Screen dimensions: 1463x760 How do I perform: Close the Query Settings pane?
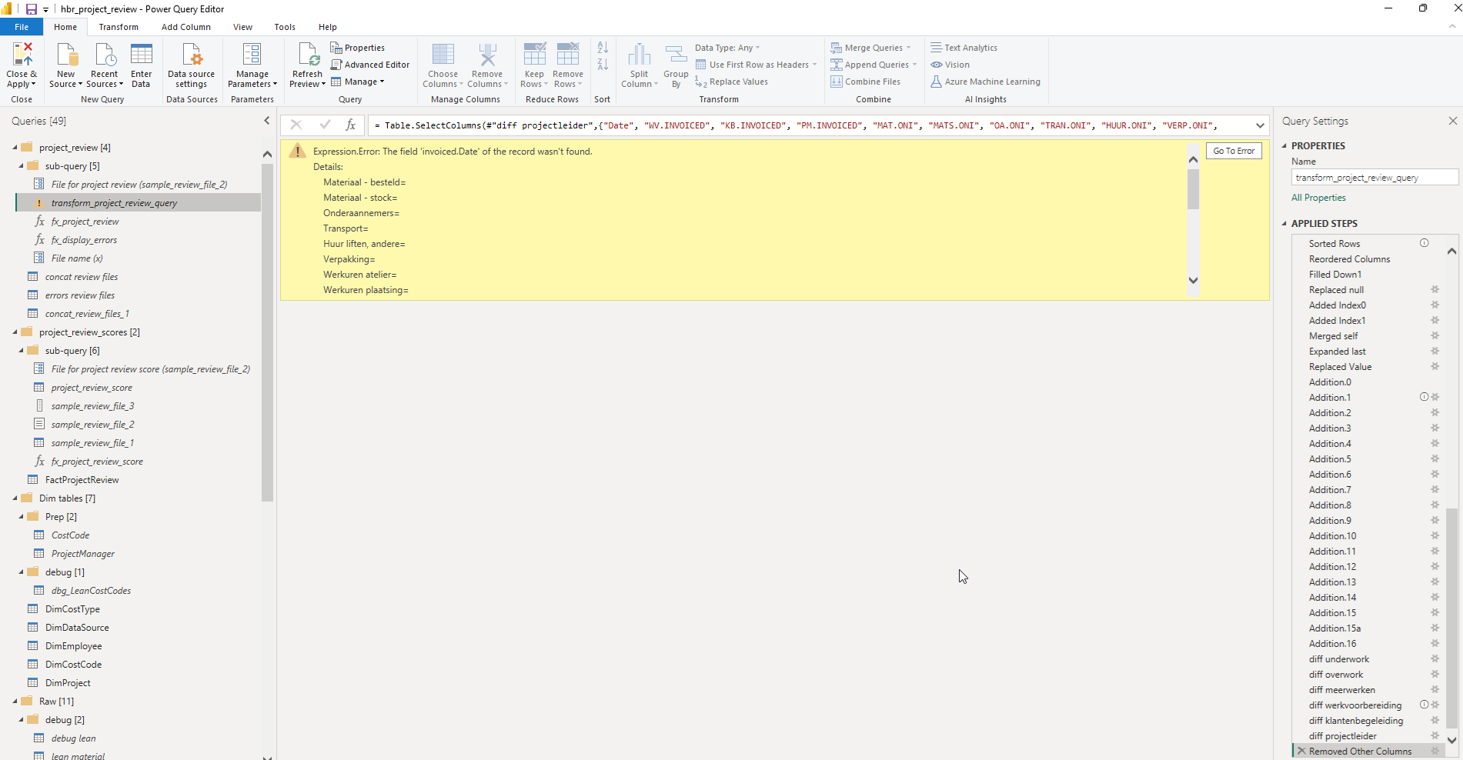point(1452,121)
